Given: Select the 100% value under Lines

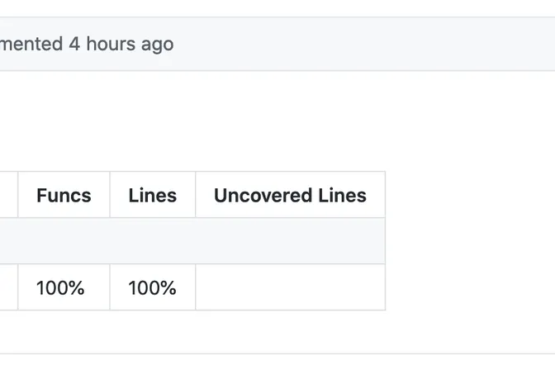Looking at the screenshot, I should (x=153, y=287).
